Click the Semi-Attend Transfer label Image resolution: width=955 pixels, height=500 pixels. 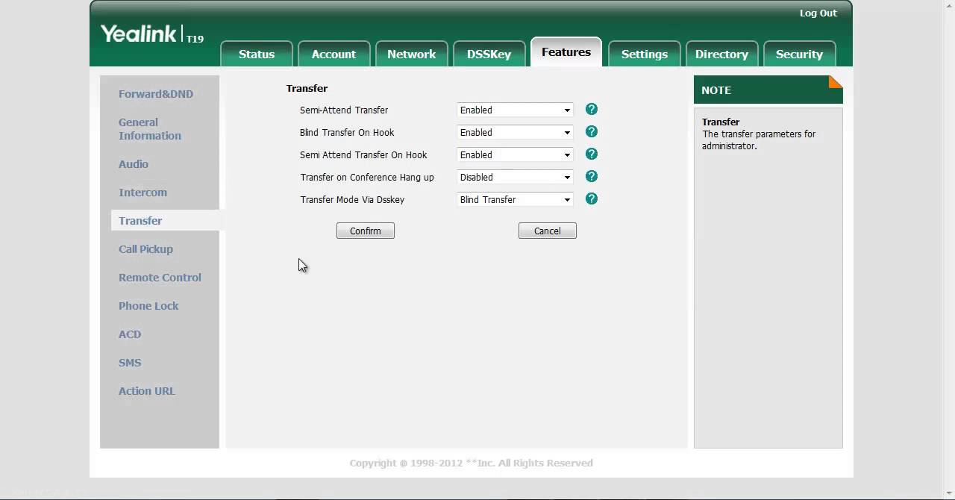coord(344,110)
